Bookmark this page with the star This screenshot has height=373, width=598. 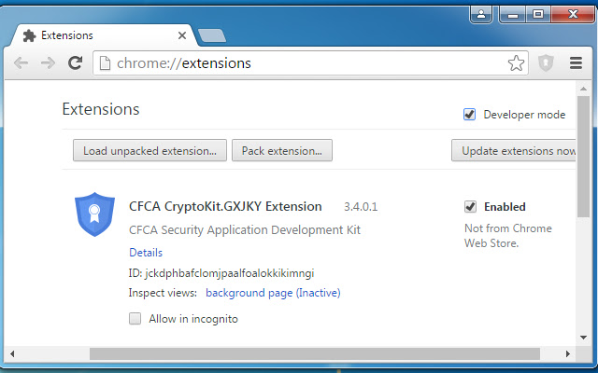[516, 63]
